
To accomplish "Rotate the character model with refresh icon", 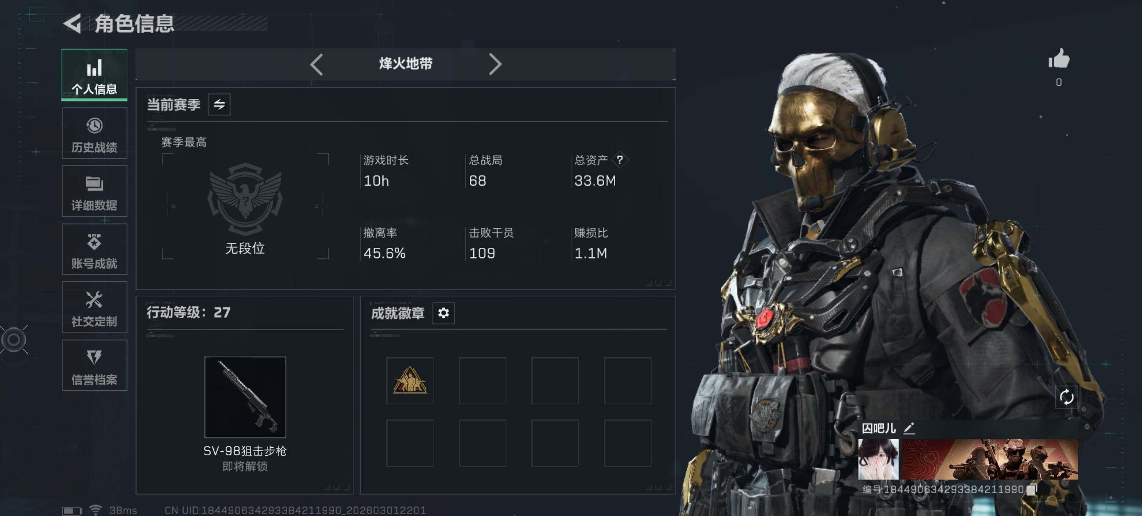I will [x=1066, y=397].
